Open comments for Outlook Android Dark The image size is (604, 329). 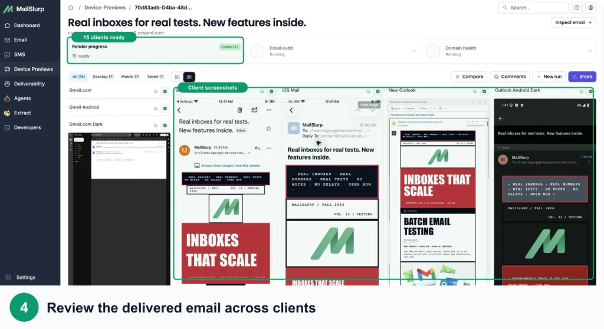[581, 92]
